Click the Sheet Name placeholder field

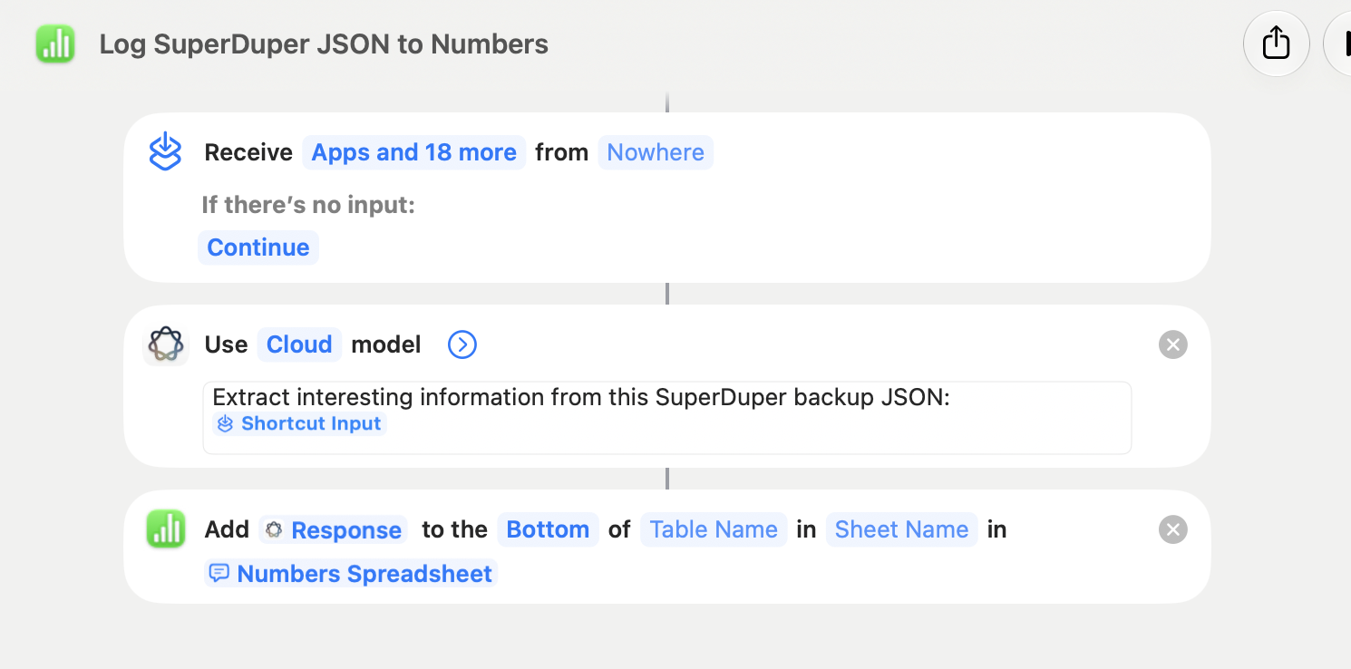point(902,529)
